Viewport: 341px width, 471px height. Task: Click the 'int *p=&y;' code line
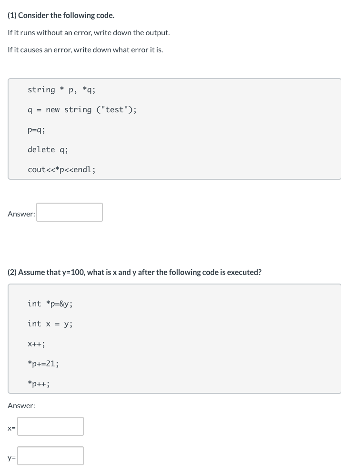click(50, 304)
